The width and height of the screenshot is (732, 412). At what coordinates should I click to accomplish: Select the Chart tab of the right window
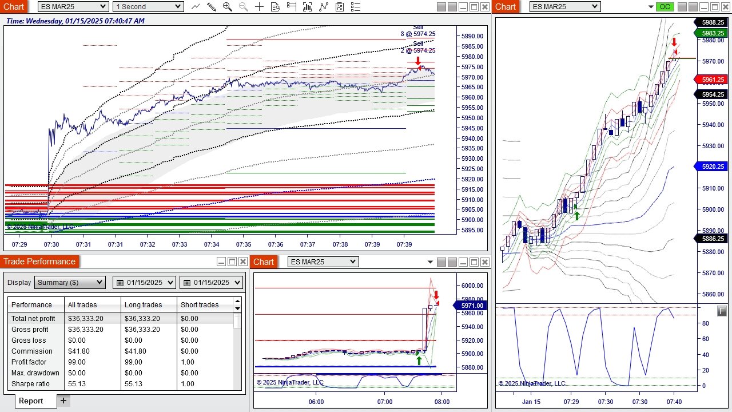(506, 7)
